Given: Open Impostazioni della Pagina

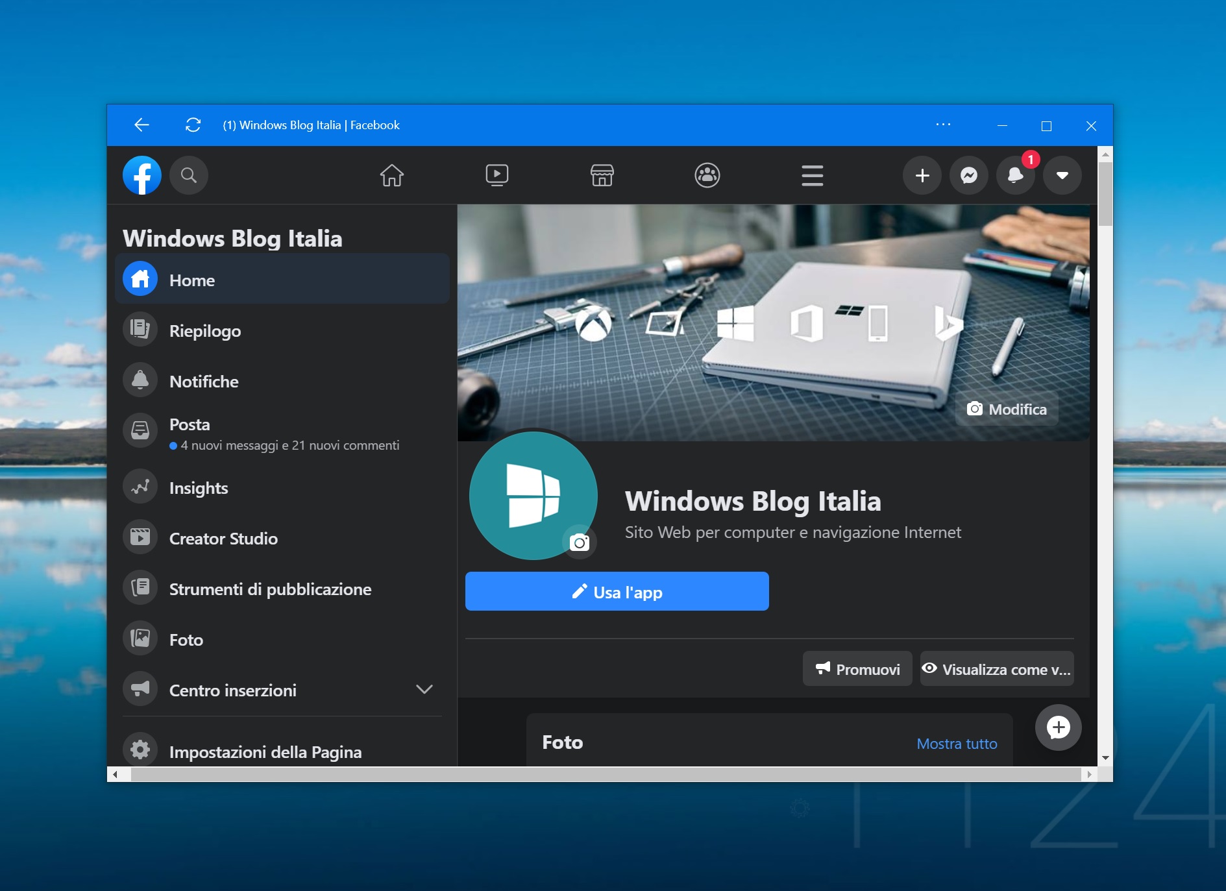Looking at the screenshot, I should tap(282, 751).
